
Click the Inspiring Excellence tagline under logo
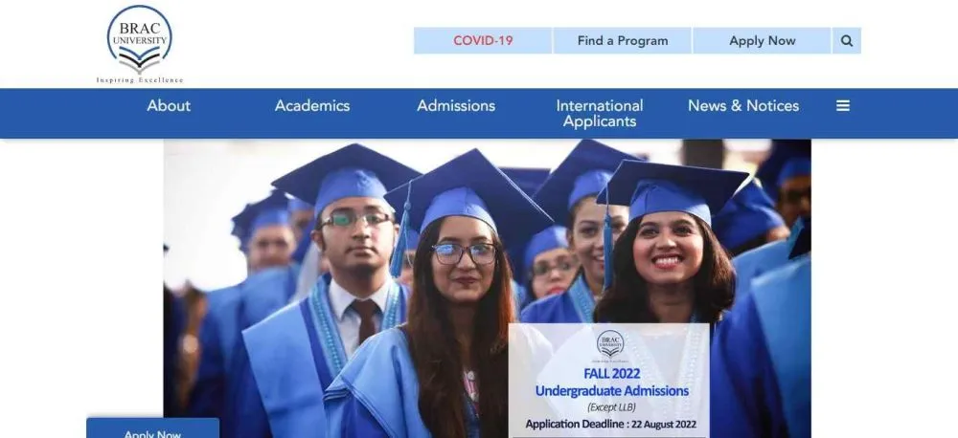139,80
